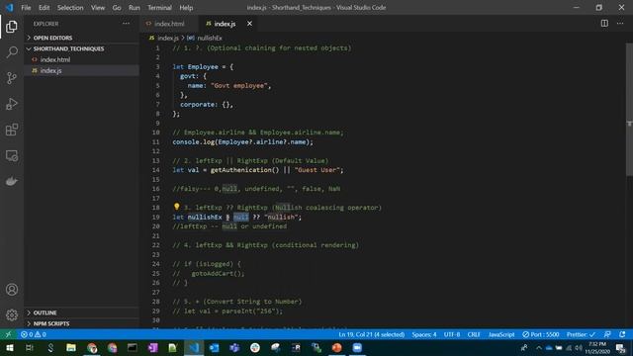Screen dimensions: 633x356
Task: Open the Remote Explorer view
Action: click(12, 156)
